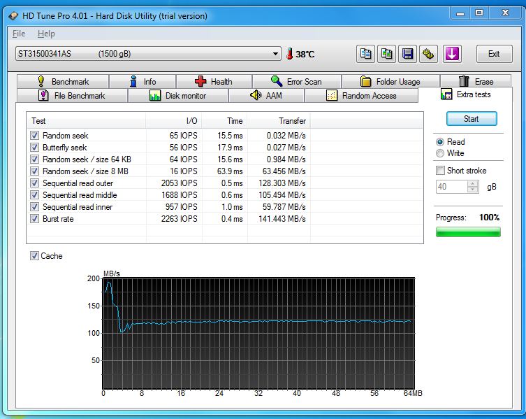Click the 141.443 MB/s burst rate value
Screen dimensions: 526x419
point(282,219)
